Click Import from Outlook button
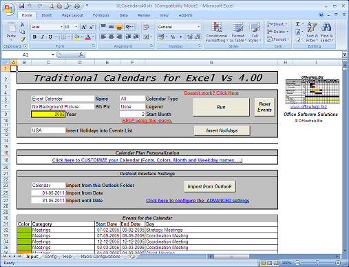Viewport: 349px width, 267px height. tap(210, 186)
